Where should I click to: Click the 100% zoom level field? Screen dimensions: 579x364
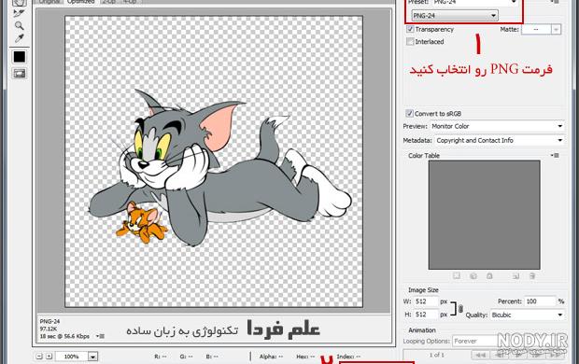tap(72, 357)
